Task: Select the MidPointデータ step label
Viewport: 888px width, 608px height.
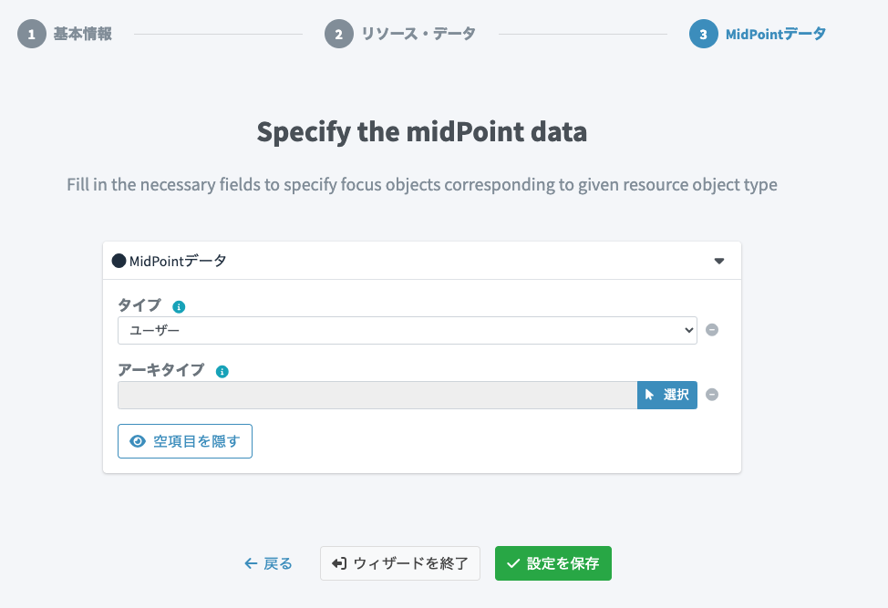Action: 775,35
